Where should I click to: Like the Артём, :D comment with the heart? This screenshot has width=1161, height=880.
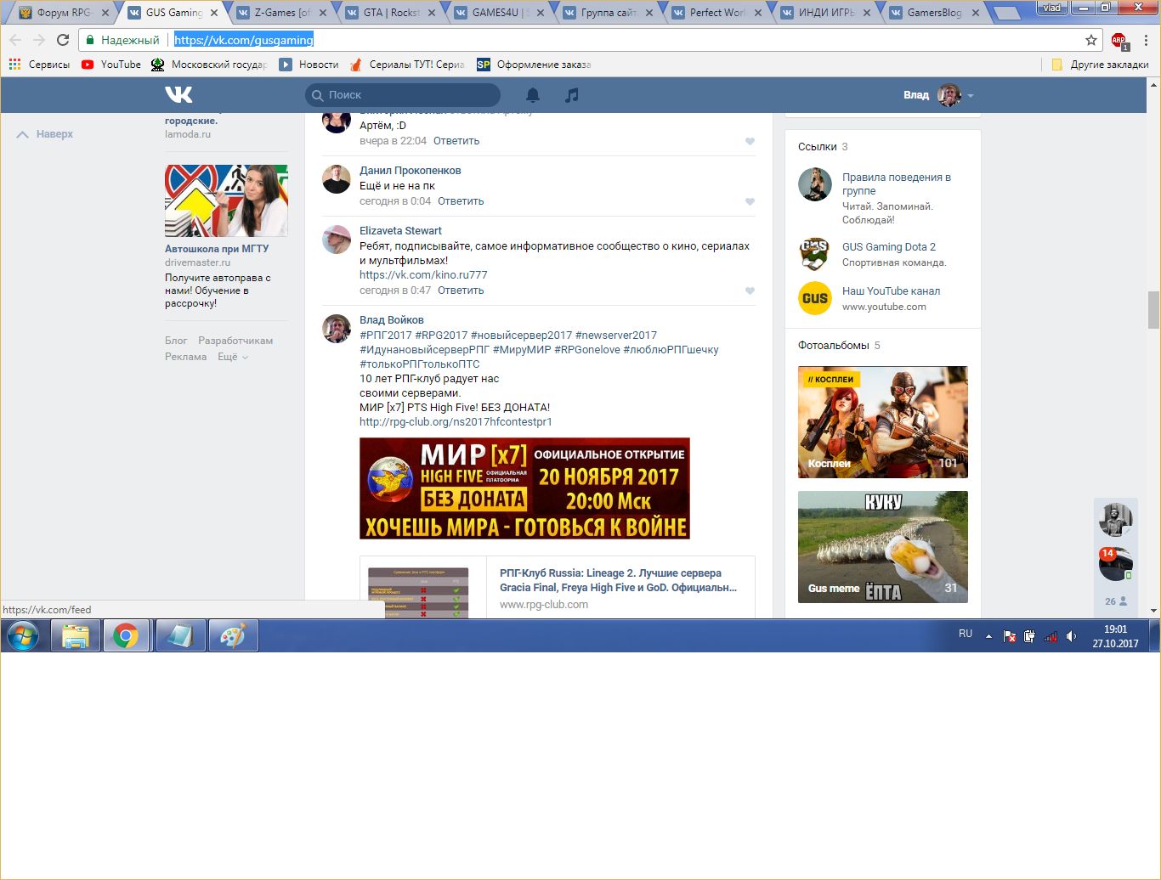[x=750, y=141]
